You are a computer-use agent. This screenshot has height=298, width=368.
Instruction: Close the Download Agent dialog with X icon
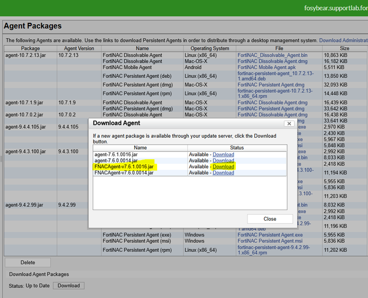(289, 123)
